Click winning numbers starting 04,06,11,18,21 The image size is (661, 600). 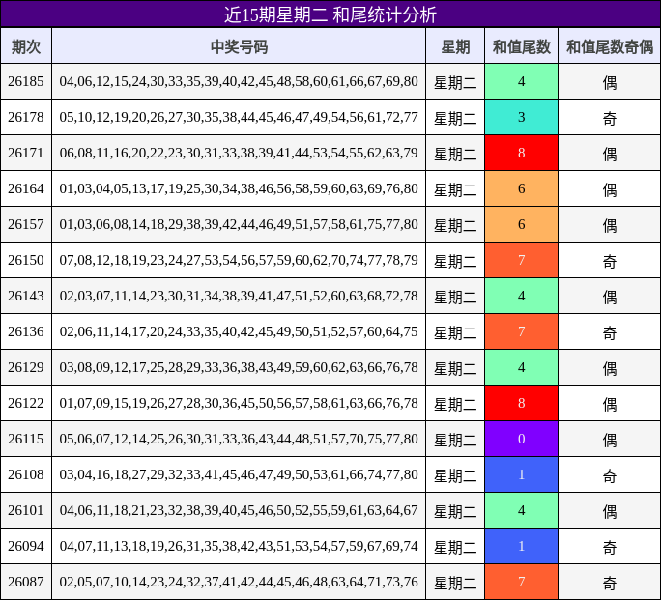(x=239, y=510)
